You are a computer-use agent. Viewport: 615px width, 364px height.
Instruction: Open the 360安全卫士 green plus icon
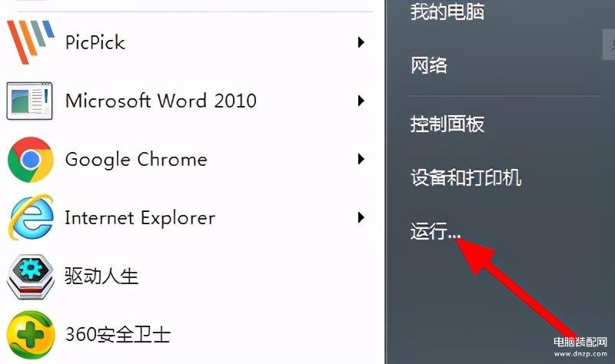(31, 335)
